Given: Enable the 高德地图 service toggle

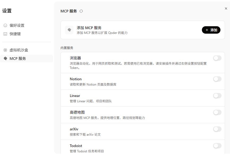Looking at the screenshot, I should pos(217,112).
